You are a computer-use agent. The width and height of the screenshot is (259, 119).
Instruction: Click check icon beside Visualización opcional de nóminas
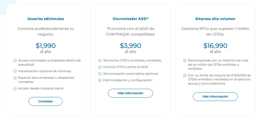coord(15,71)
